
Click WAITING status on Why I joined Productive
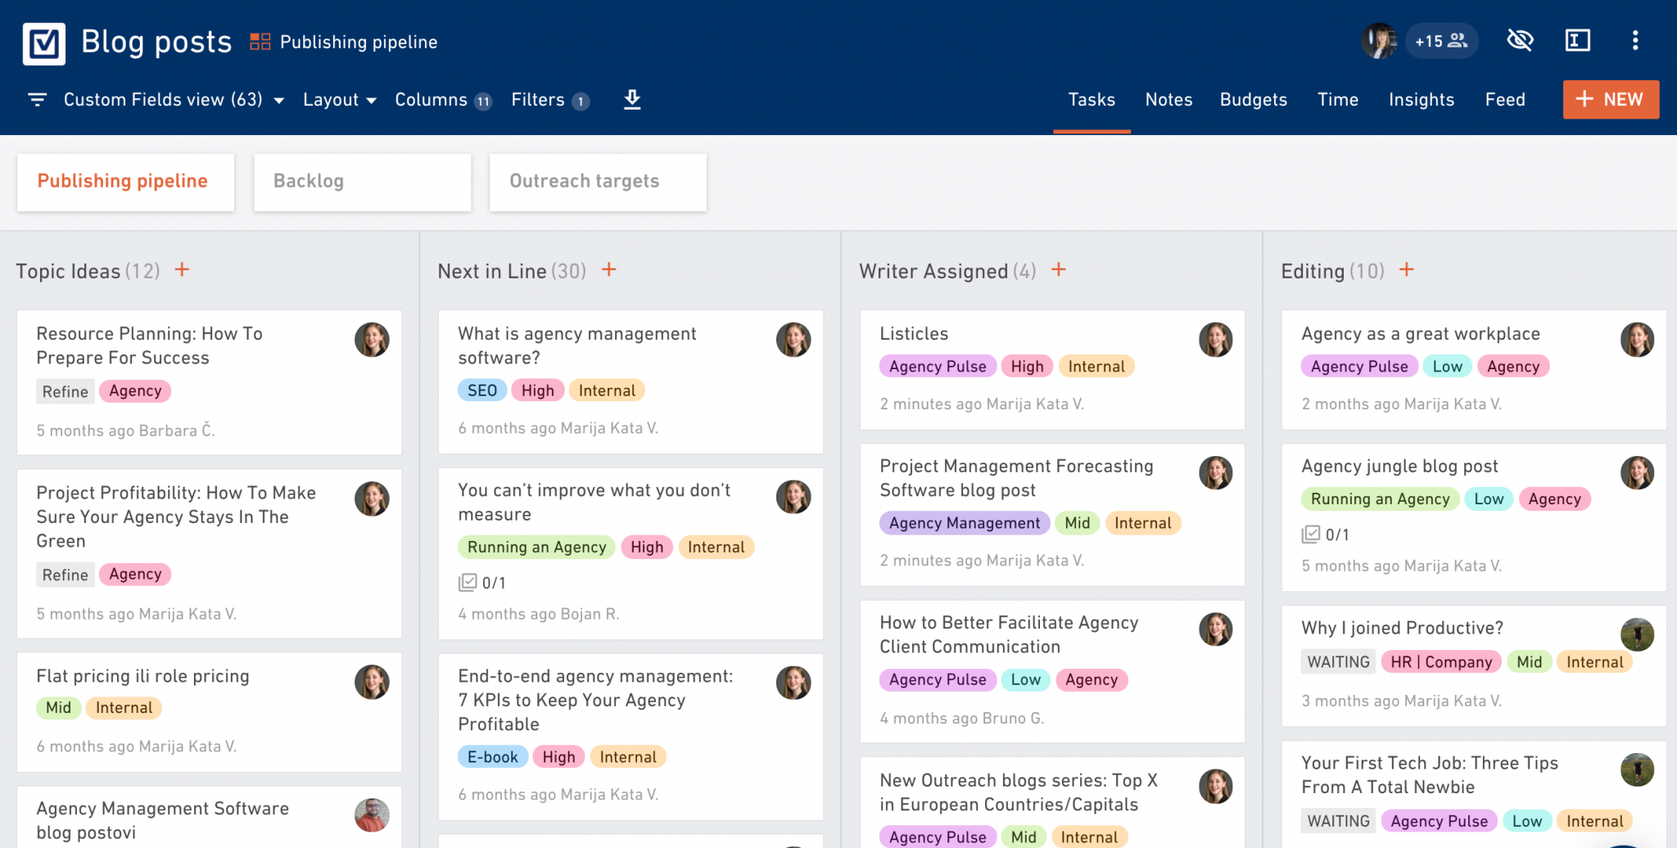pos(1338,662)
